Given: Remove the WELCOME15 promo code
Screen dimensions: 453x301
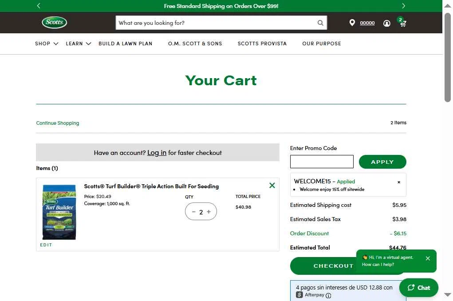Looking at the screenshot, I should coord(399,182).
